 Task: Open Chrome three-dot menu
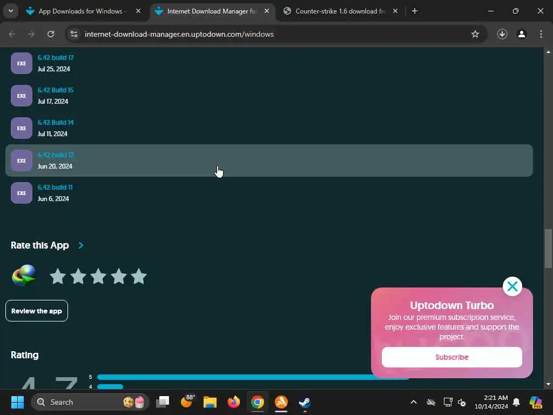click(541, 34)
